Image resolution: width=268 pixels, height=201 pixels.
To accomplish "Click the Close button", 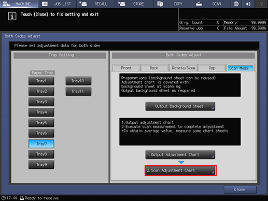I will click(240, 190).
